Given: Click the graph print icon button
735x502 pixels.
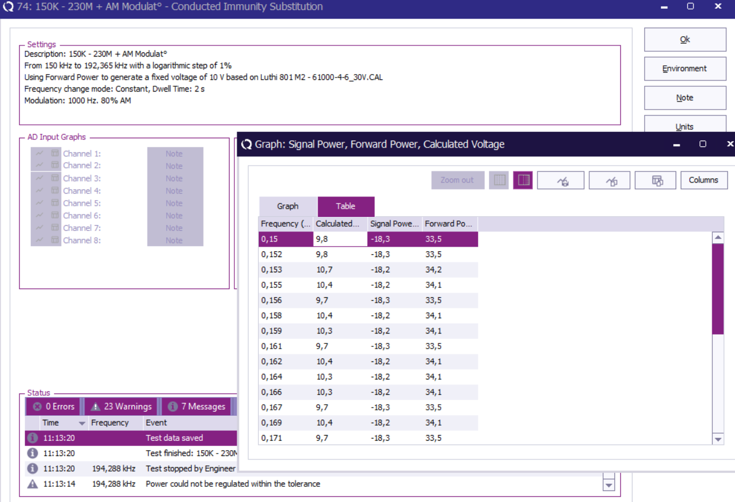Looking at the screenshot, I should click(561, 180).
